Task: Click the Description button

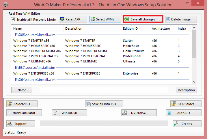Action: click(x=186, y=90)
